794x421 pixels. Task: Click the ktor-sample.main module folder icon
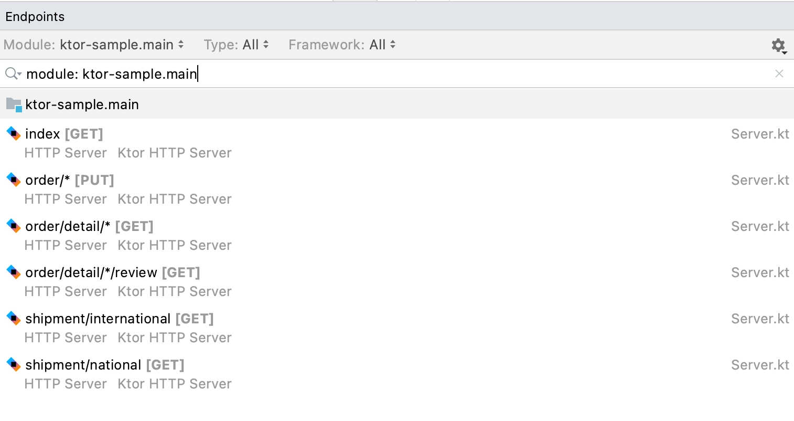14,104
